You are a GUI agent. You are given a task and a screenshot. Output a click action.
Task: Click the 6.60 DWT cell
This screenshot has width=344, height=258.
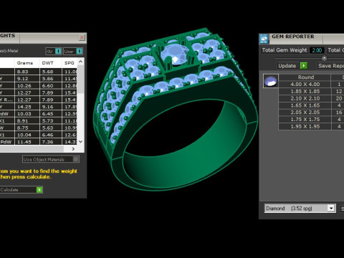pyautogui.click(x=50, y=85)
